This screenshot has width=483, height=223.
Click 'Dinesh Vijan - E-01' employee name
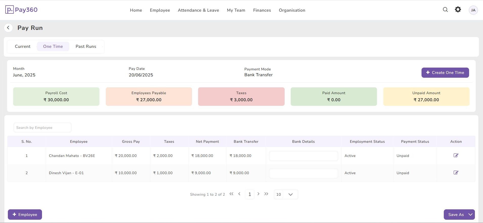point(66,173)
